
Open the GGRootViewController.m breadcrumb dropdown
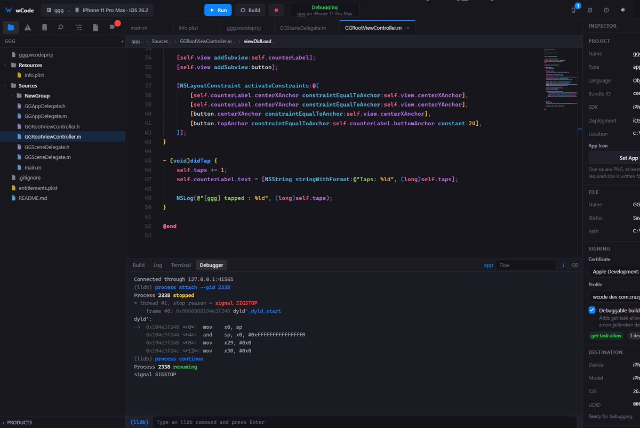207,41
